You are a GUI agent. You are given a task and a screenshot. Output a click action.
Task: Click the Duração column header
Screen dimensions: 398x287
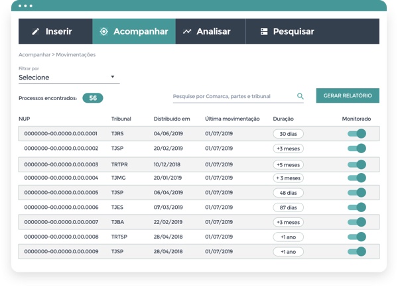pos(283,119)
